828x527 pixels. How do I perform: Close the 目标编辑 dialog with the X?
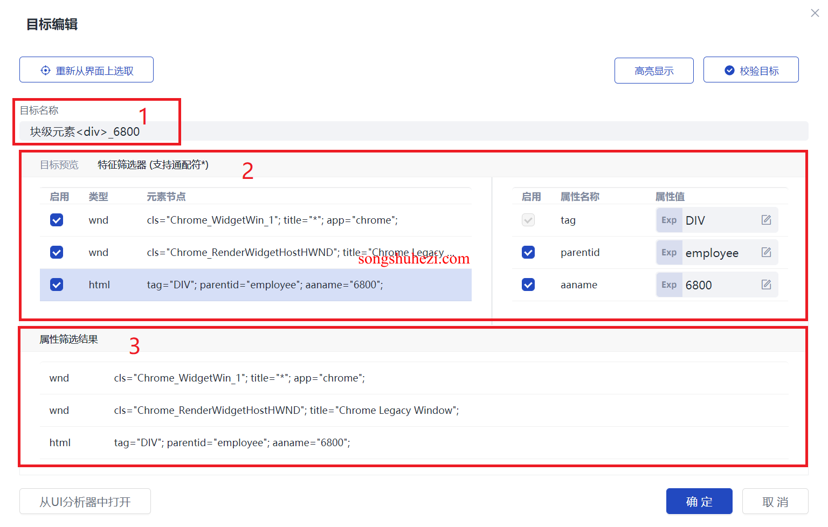815,13
